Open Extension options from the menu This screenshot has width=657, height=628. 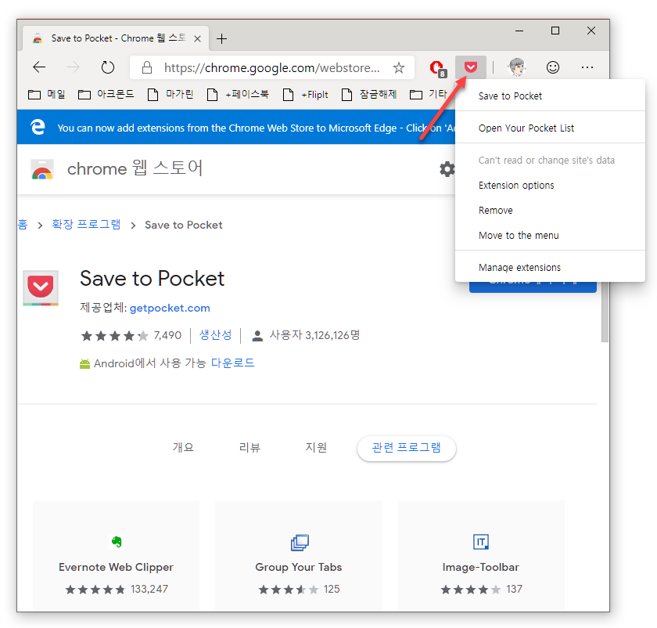tap(550, 186)
